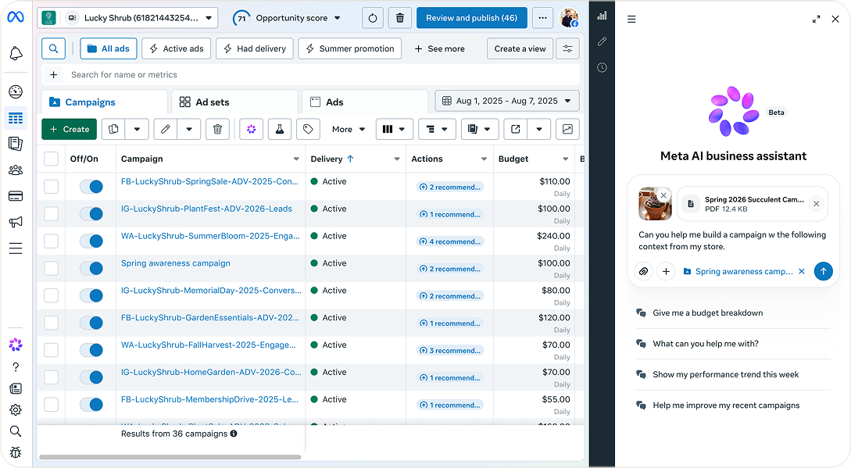851x468 pixels.
Task: Toggle FB-LuckyShrub-SpringSale campaign off
Action: pyautogui.click(x=91, y=187)
